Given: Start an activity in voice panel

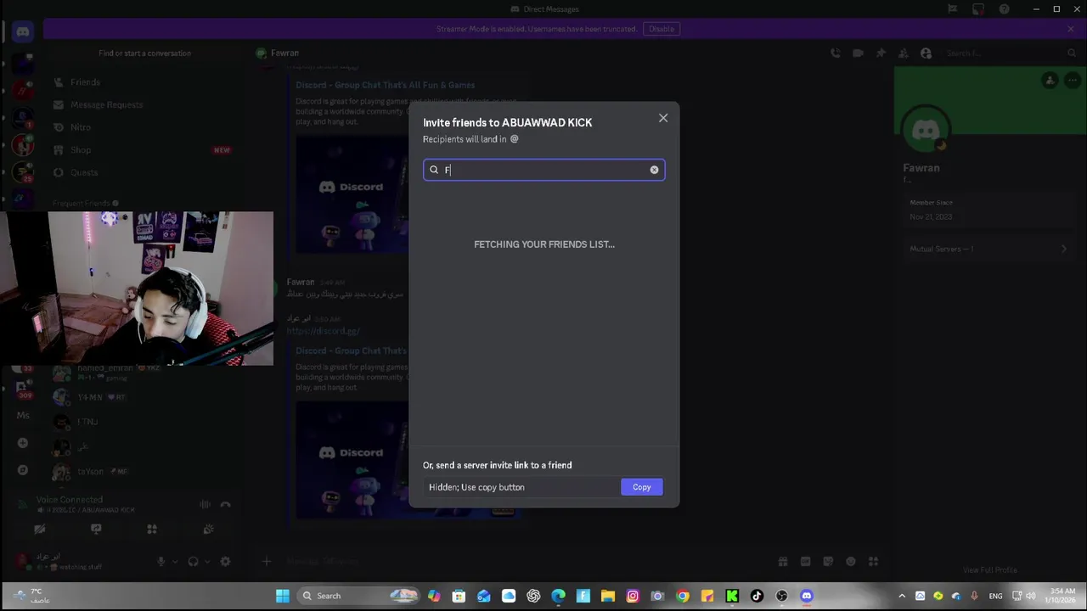Looking at the screenshot, I should coord(152,529).
